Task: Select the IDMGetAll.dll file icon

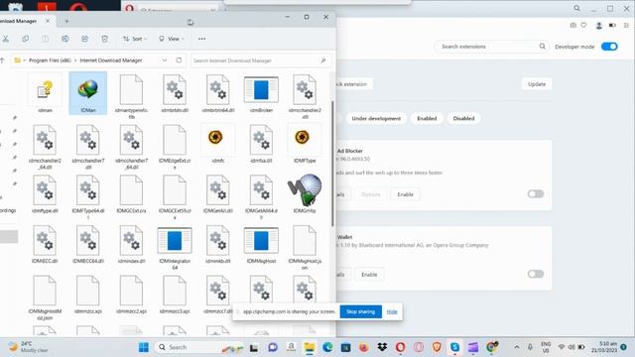Action: click(218, 189)
